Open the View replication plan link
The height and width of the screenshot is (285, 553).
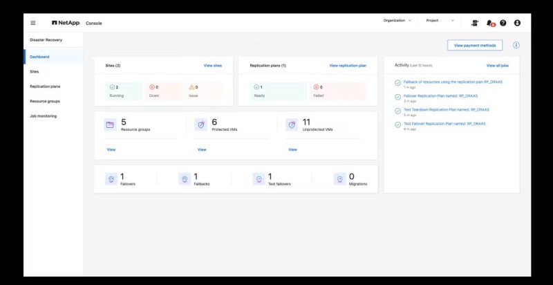[347, 65]
